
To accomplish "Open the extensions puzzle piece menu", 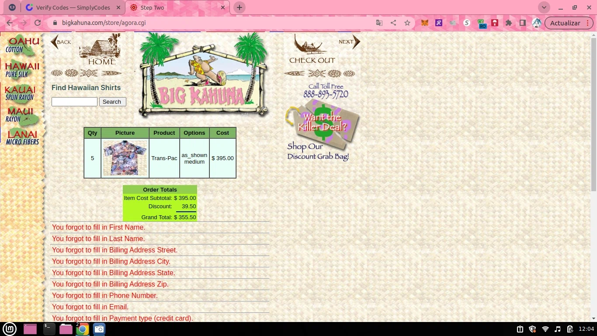I will click(509, 23).
